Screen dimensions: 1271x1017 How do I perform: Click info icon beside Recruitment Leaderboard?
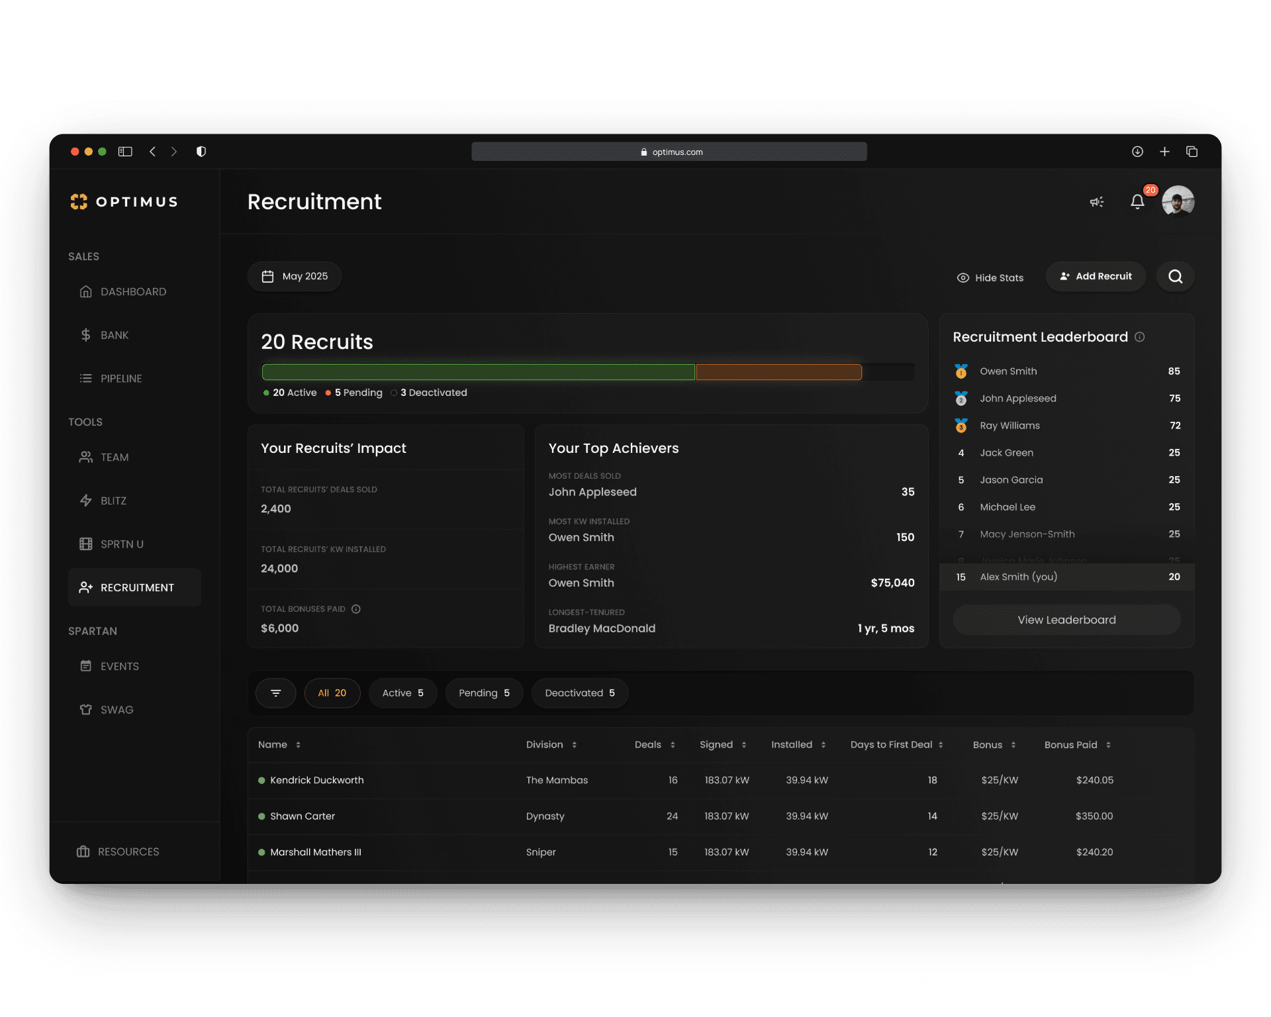pyautogui.click(x=1139, y=337)
